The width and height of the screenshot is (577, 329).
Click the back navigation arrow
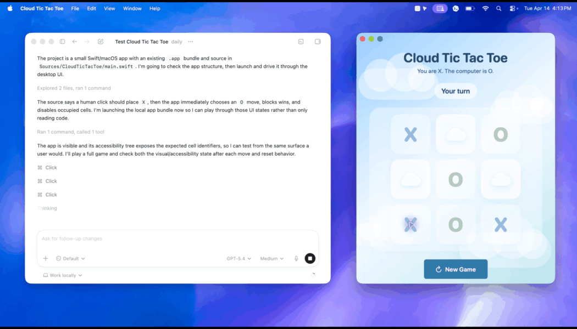[x=75, y=41]
